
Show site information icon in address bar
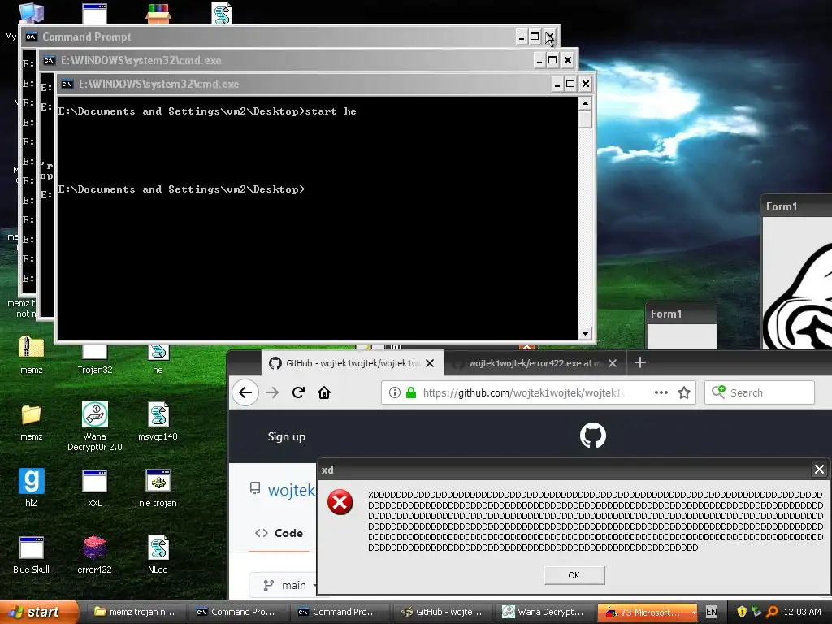394,392
